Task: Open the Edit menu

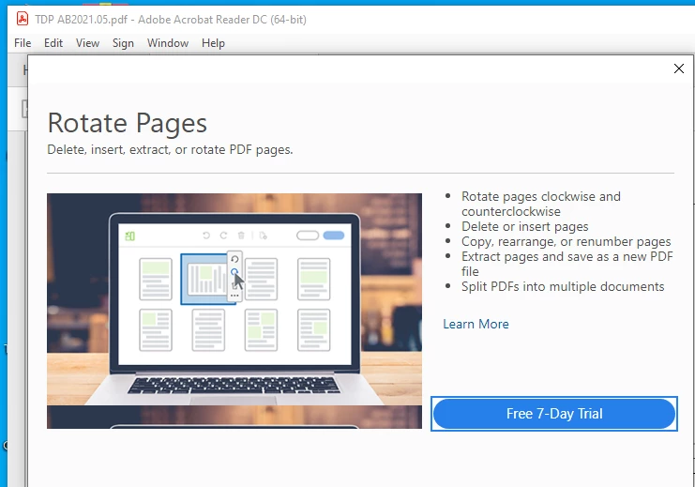Action: click(53, 43)
